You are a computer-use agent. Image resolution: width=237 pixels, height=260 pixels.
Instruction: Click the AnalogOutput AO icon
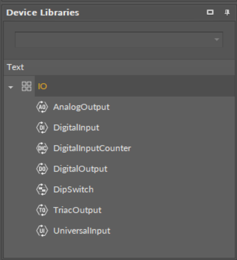42,107
